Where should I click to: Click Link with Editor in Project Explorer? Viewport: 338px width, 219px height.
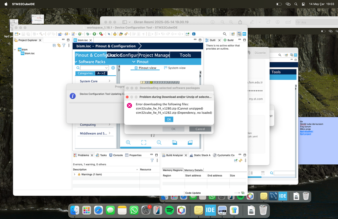pos(59,45)
